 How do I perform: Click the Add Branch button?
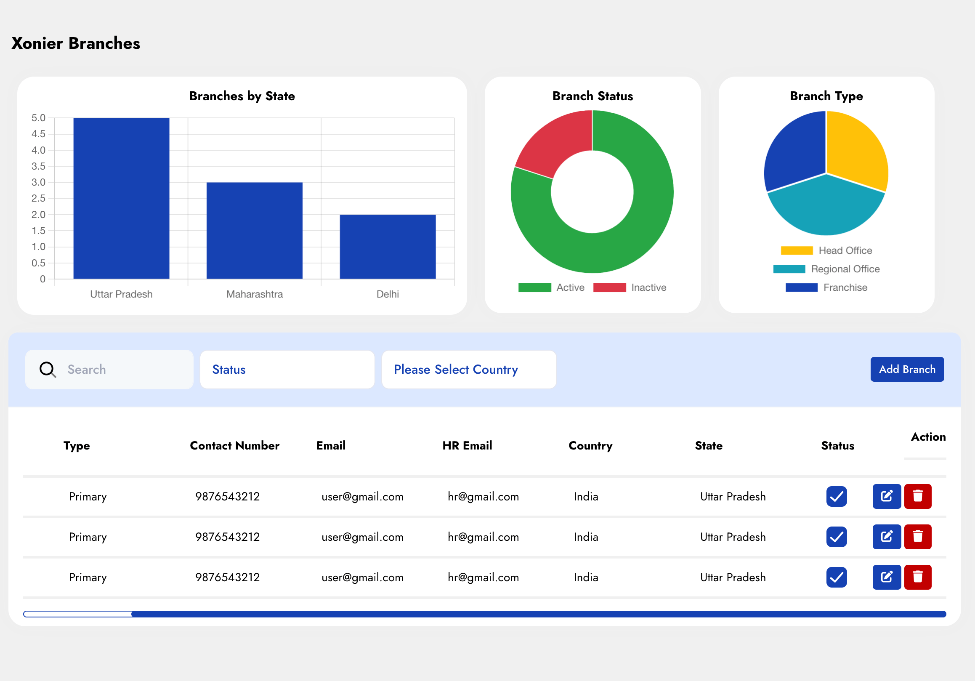pyautogui.click(x=907, y=369)
